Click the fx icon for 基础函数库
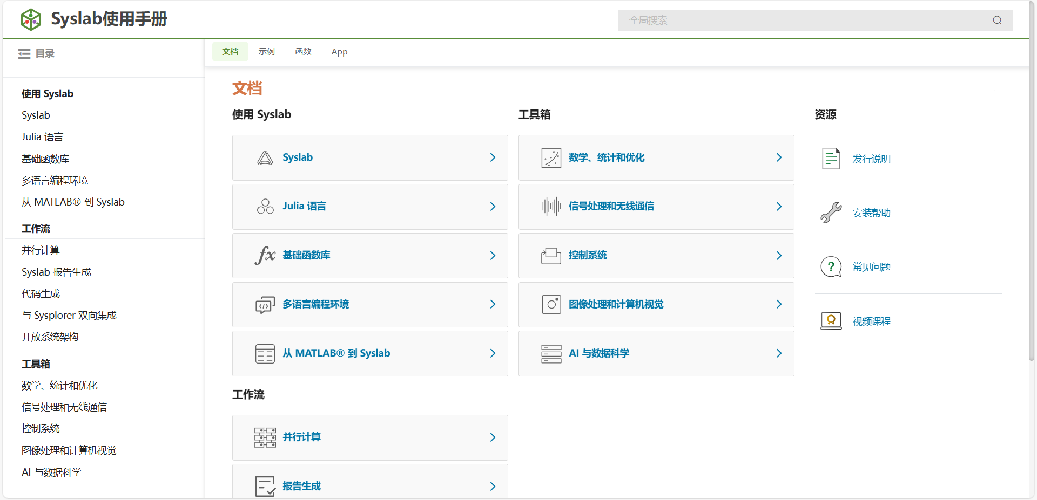 coord(265,255)
